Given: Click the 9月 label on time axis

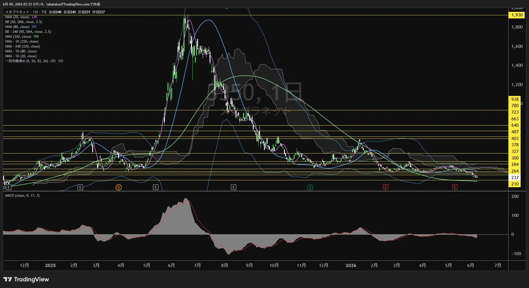Looking at the screenshot, I should pyautogui.click(x=249, y=266).
